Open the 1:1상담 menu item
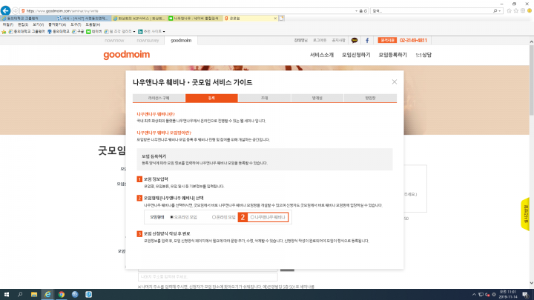 [423, 55]
